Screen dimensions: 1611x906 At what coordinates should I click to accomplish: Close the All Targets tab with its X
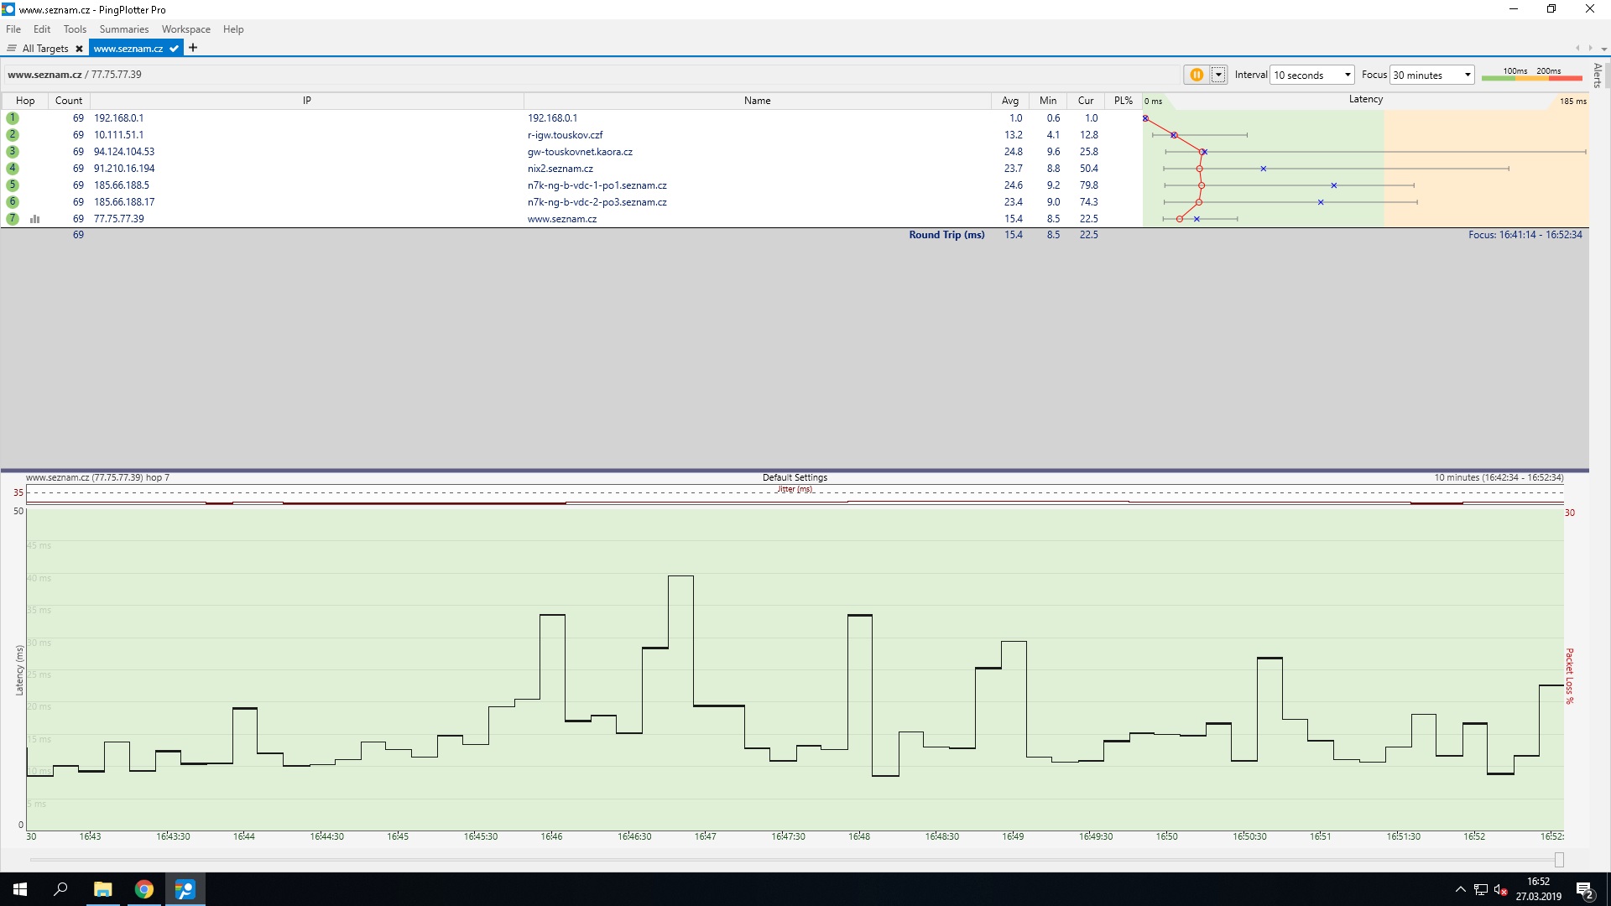point(79,49)
